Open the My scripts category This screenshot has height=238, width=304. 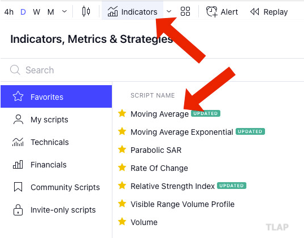[x=57, y=120]
